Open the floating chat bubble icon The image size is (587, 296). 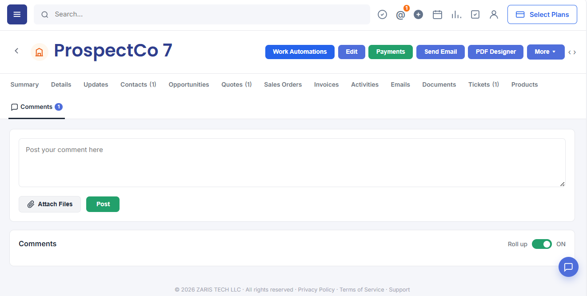point(568,267)
